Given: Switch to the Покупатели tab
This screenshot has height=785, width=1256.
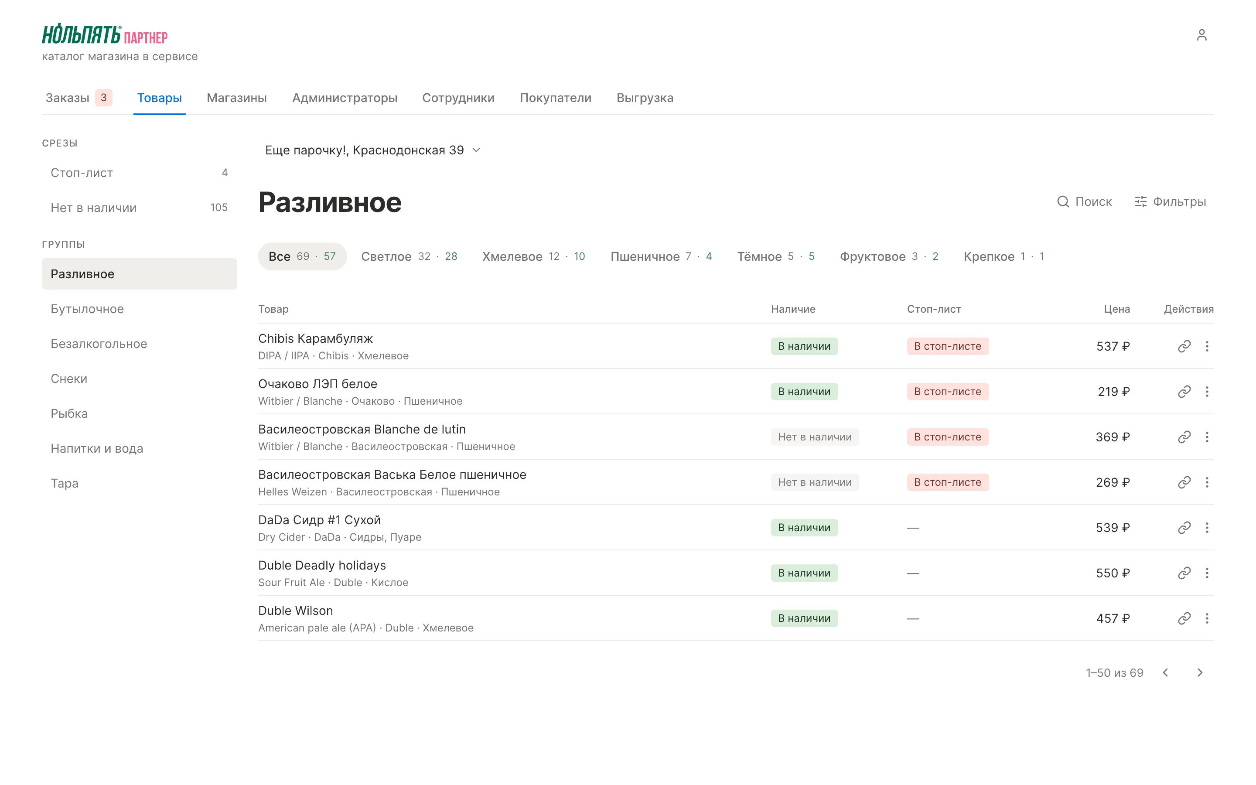Looking at the screenshot, I should (x=555, y=98).
